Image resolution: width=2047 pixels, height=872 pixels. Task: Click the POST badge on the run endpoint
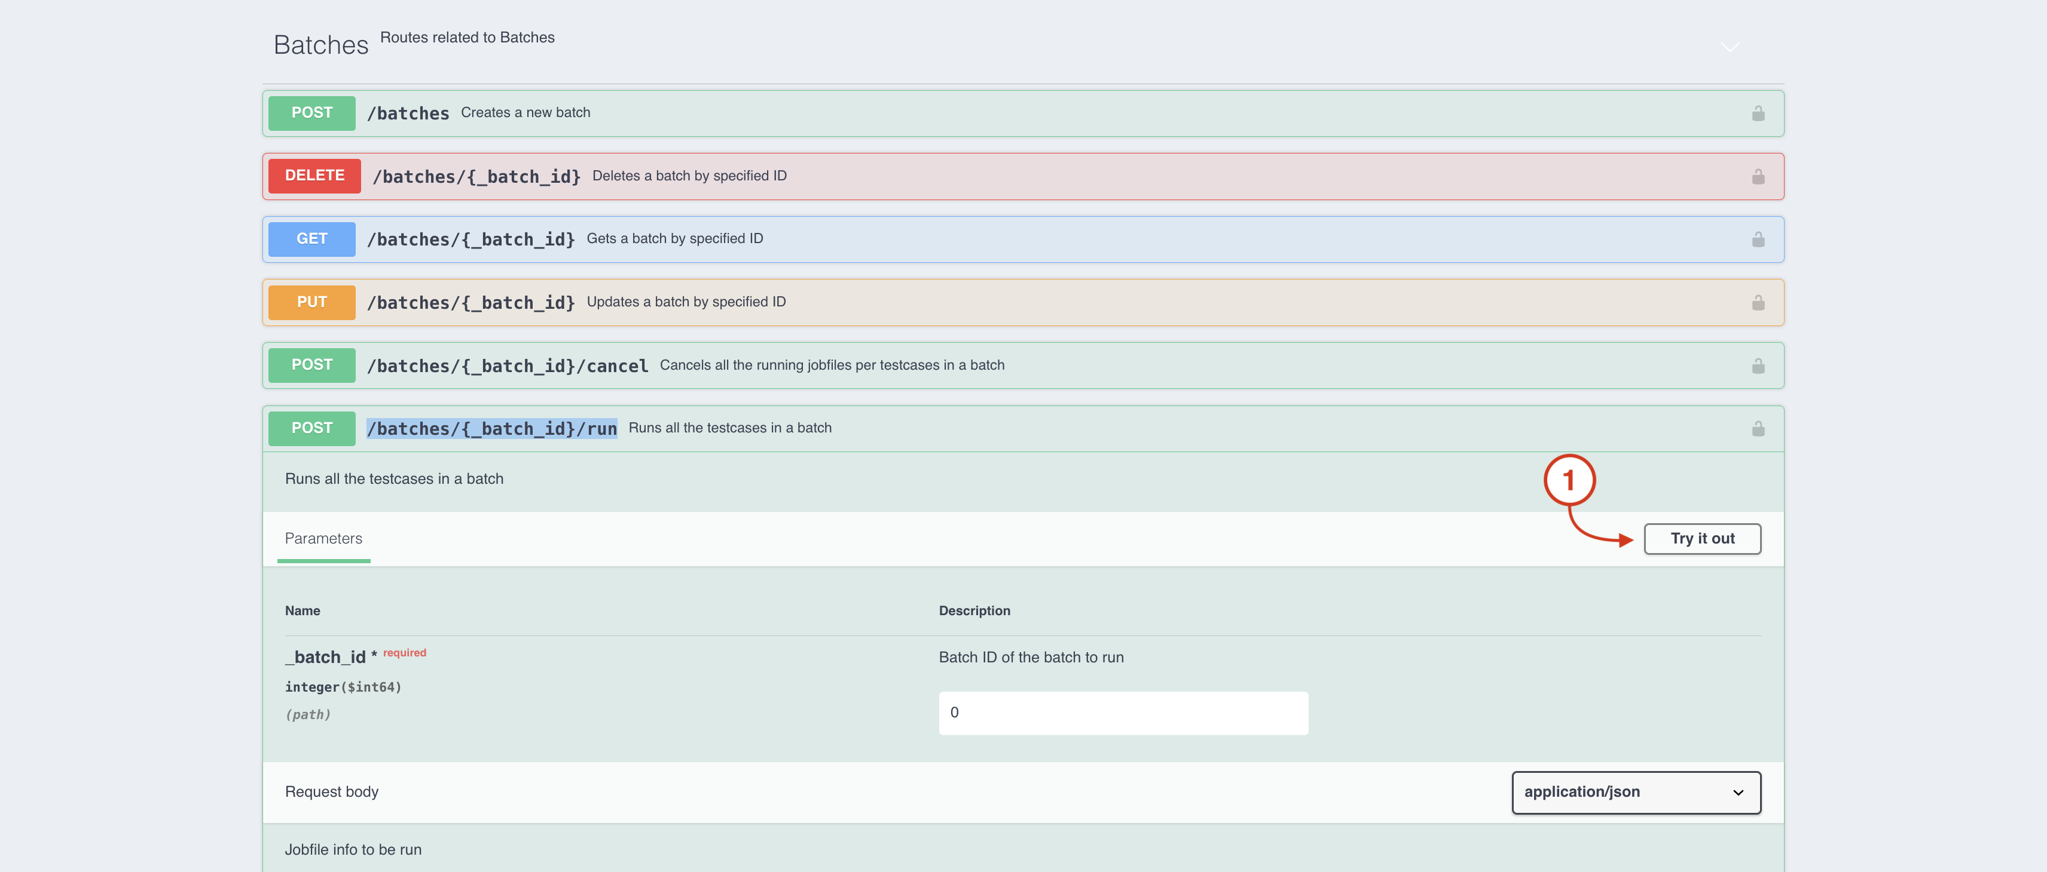point(311,428)
